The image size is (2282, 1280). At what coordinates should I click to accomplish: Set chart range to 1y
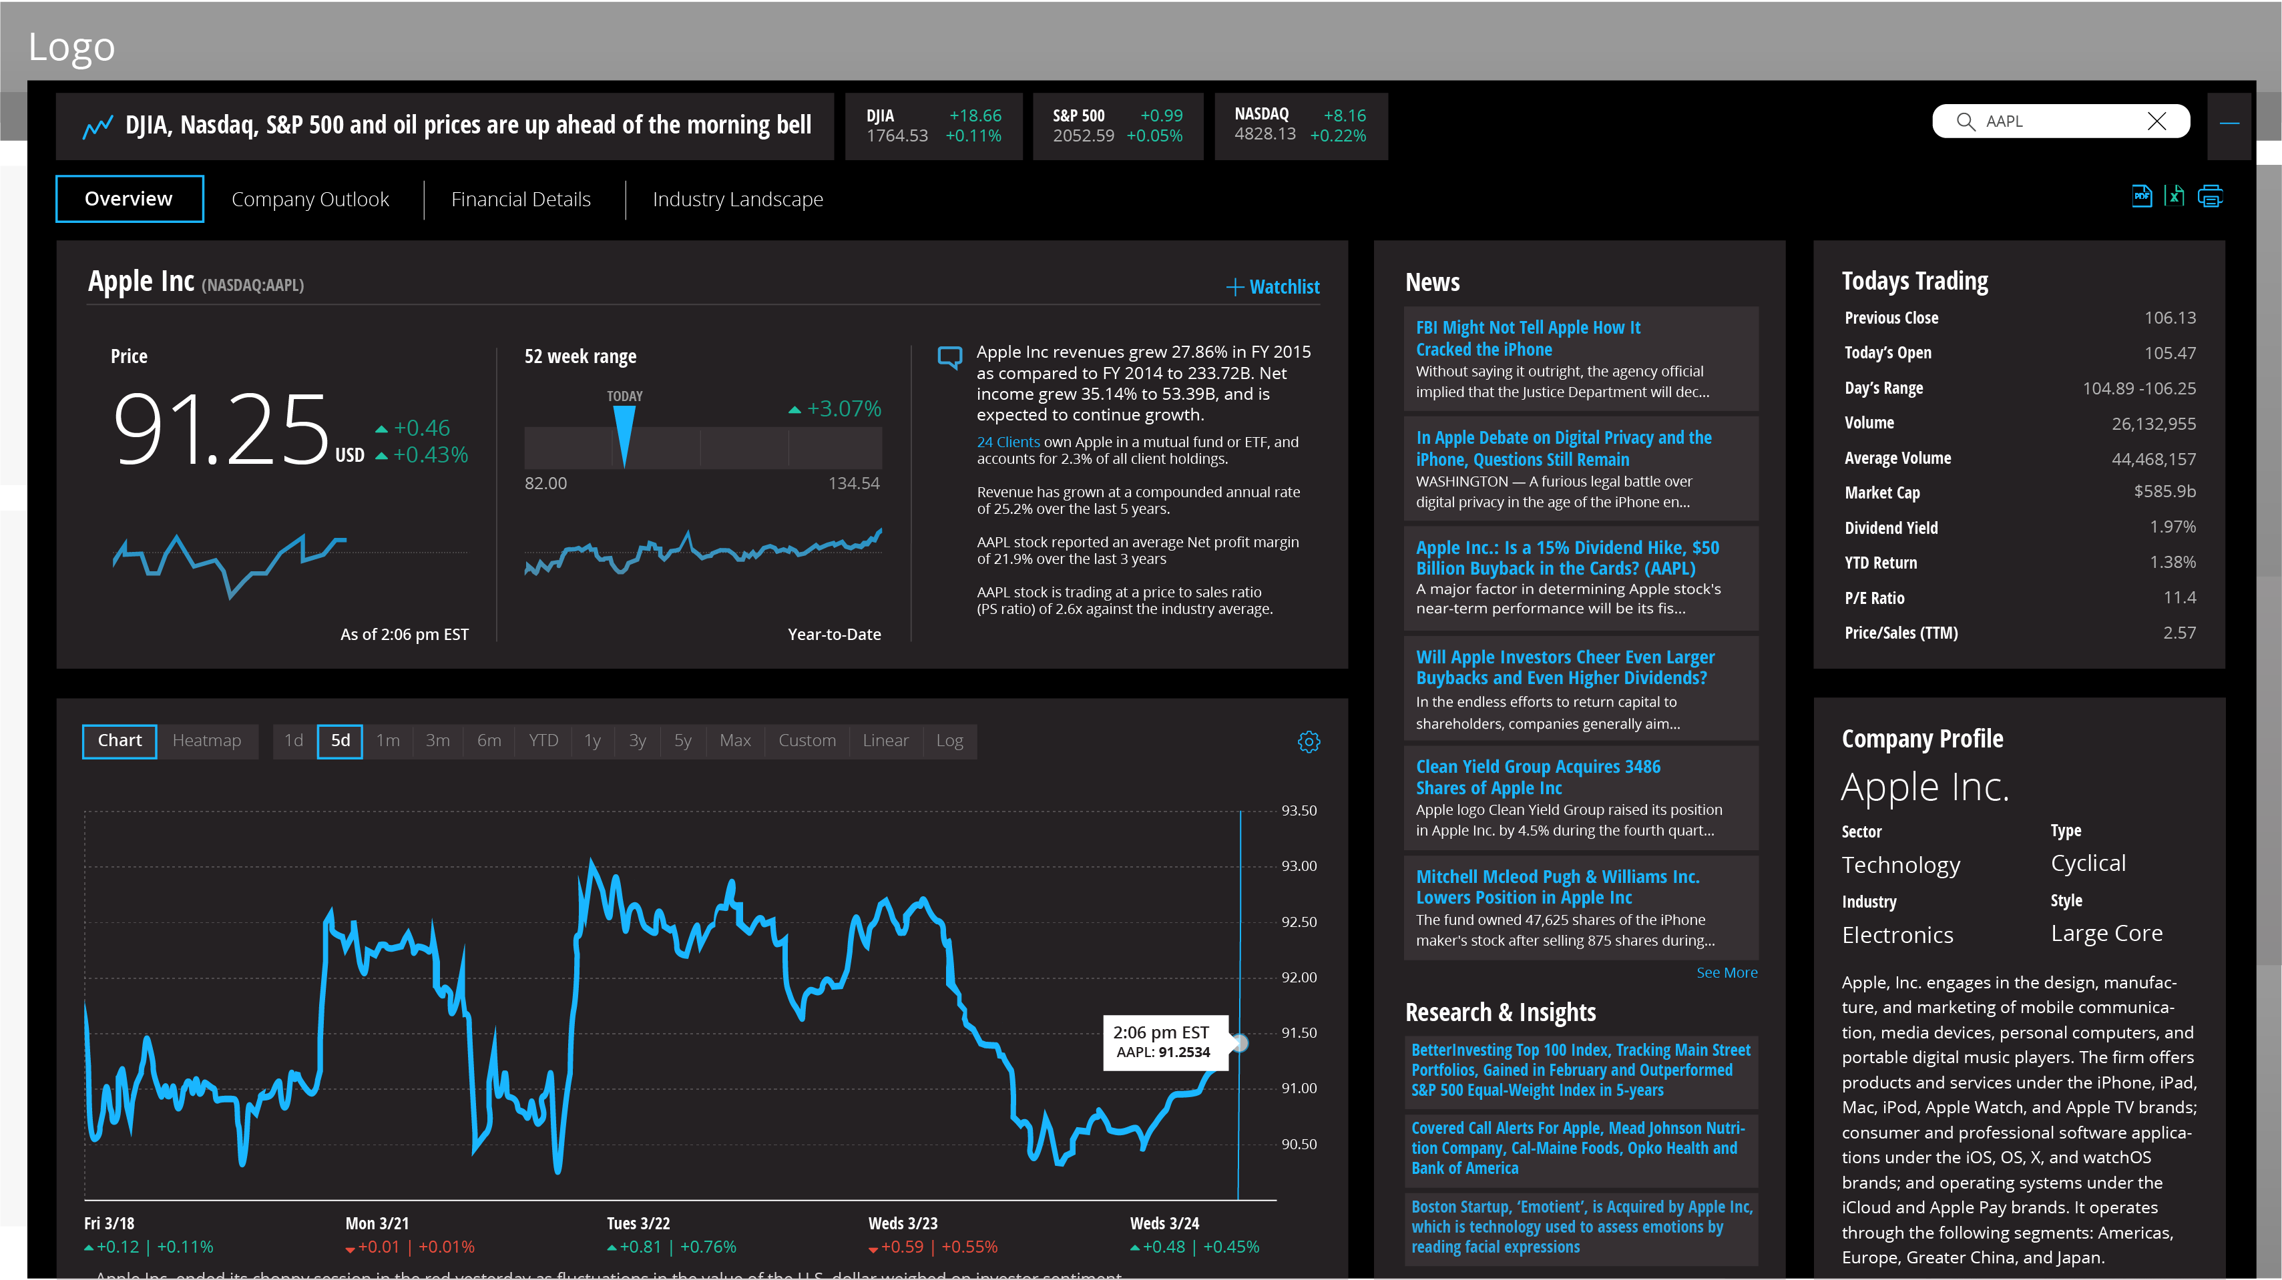[x=593, y=741]
